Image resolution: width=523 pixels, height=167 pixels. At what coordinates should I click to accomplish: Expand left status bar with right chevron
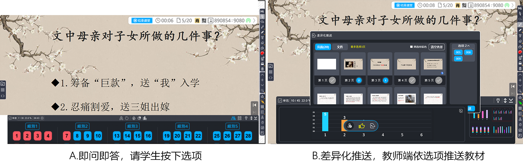(x=254, y=20)
